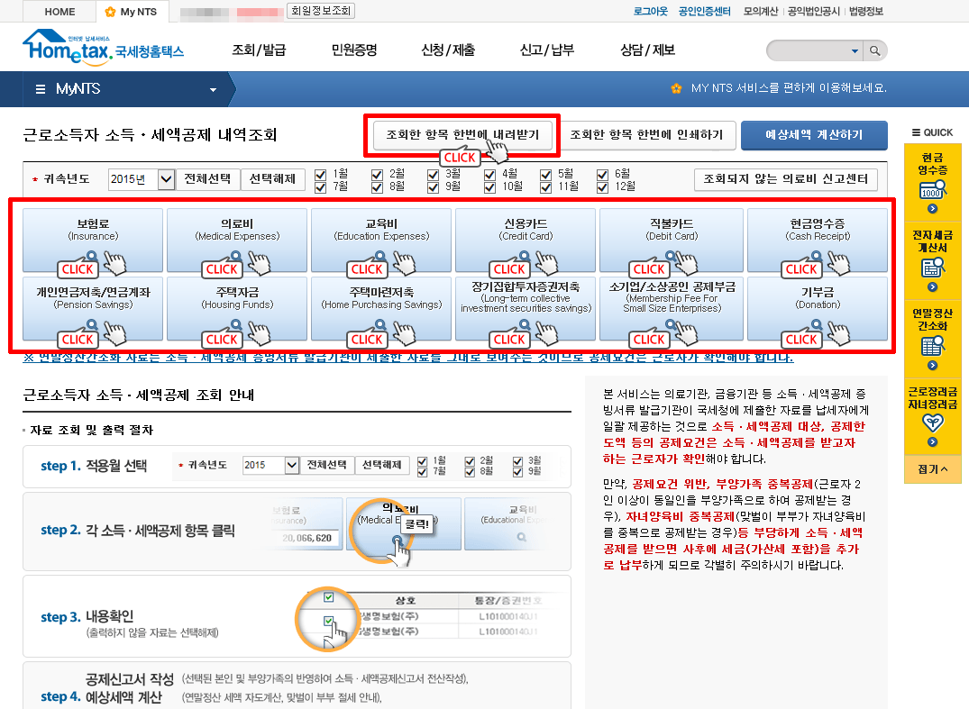Click the 예상세액 계산하기 button
The height and width of the screenshot is (709, 969).
[813, 135]
